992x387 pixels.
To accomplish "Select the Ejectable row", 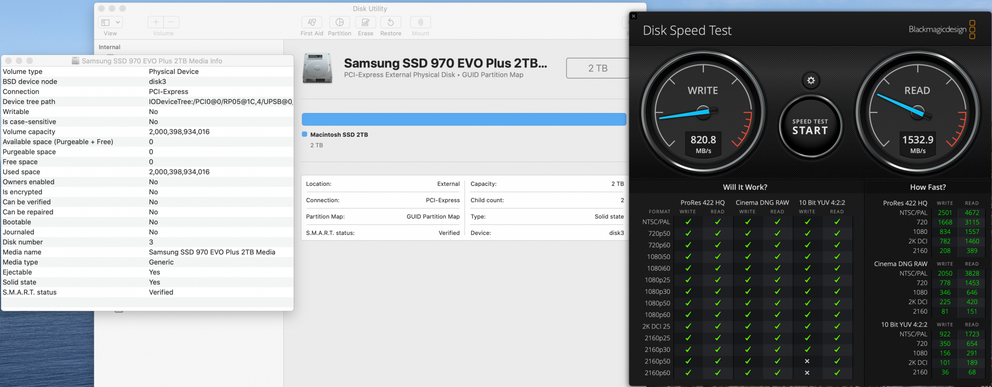I will pos(147,272).
